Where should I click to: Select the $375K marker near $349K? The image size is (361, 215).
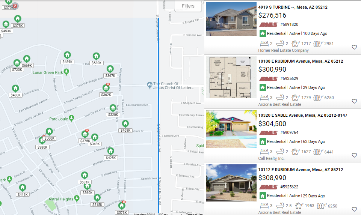(x=85, y=134)
